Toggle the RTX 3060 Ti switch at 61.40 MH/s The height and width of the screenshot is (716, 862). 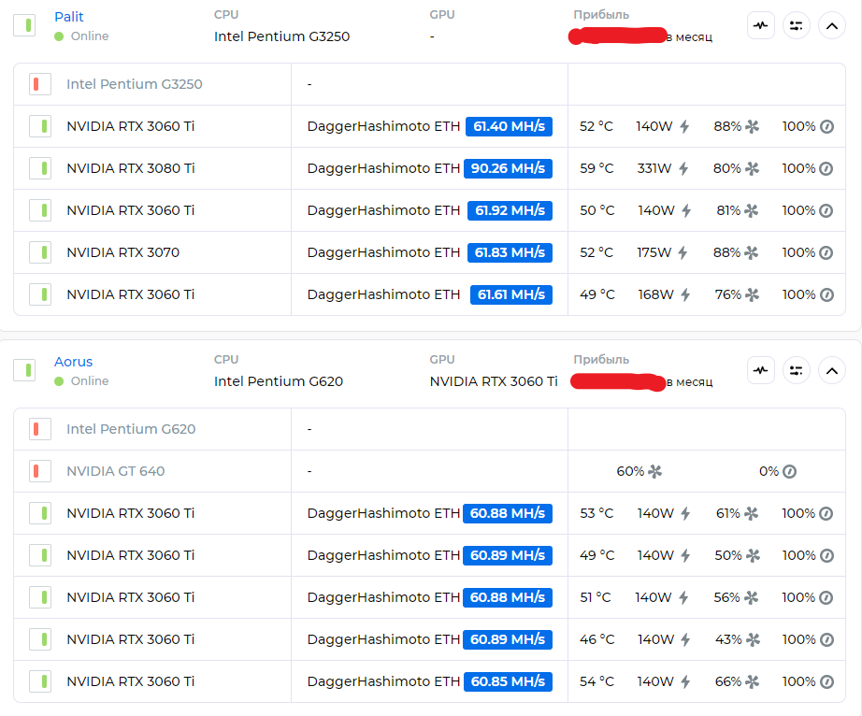40,126
